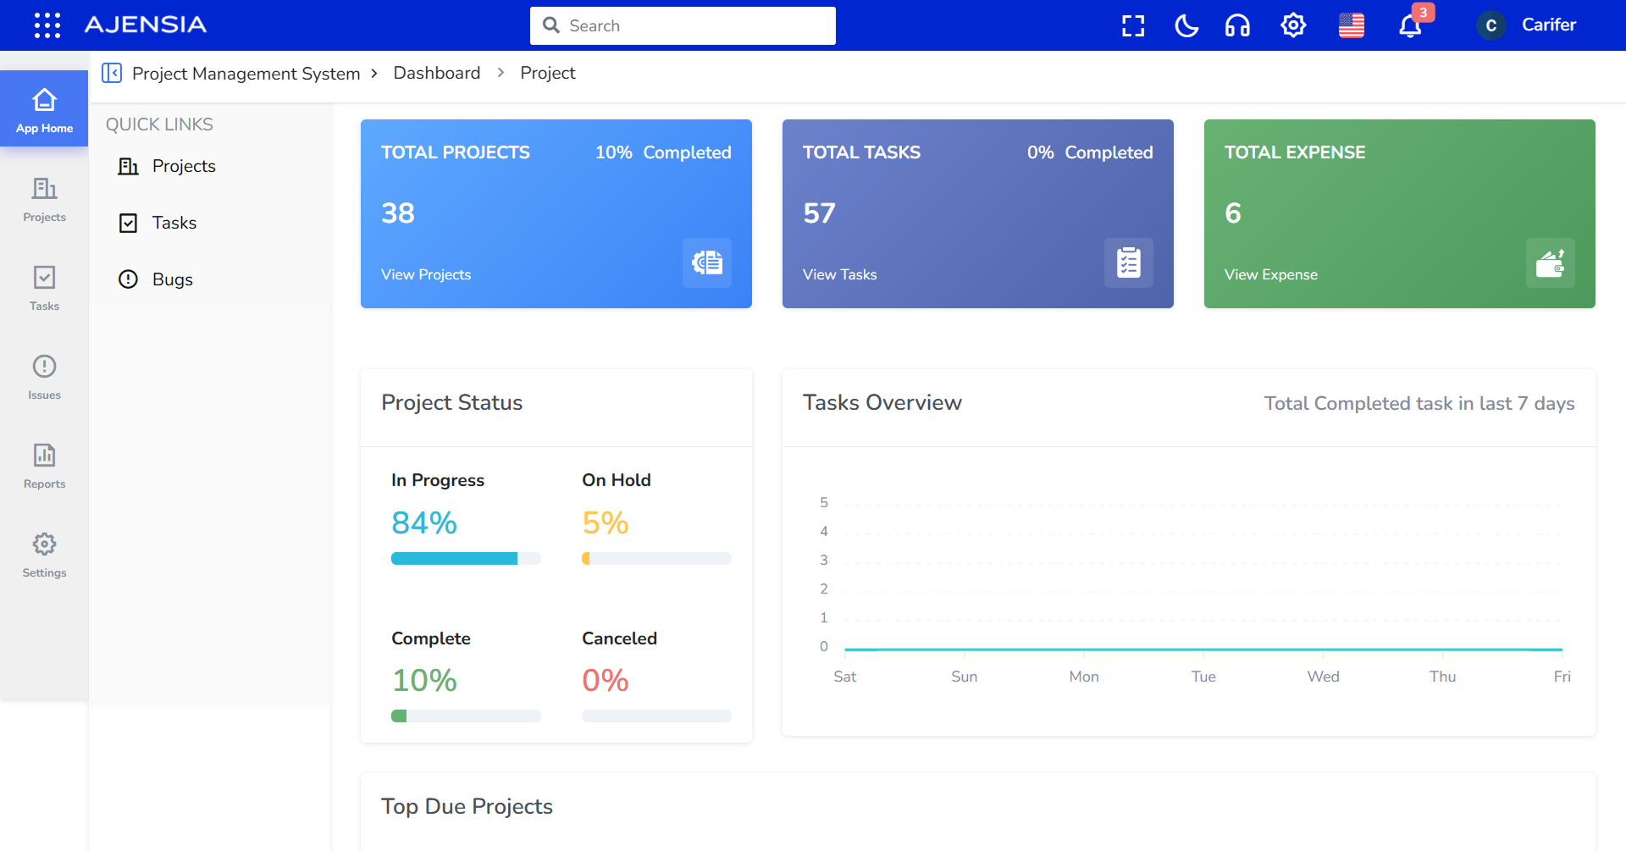Open settings gear in top header
Viewport: 1626px width, 851px height.
(x=1293, y=25)
